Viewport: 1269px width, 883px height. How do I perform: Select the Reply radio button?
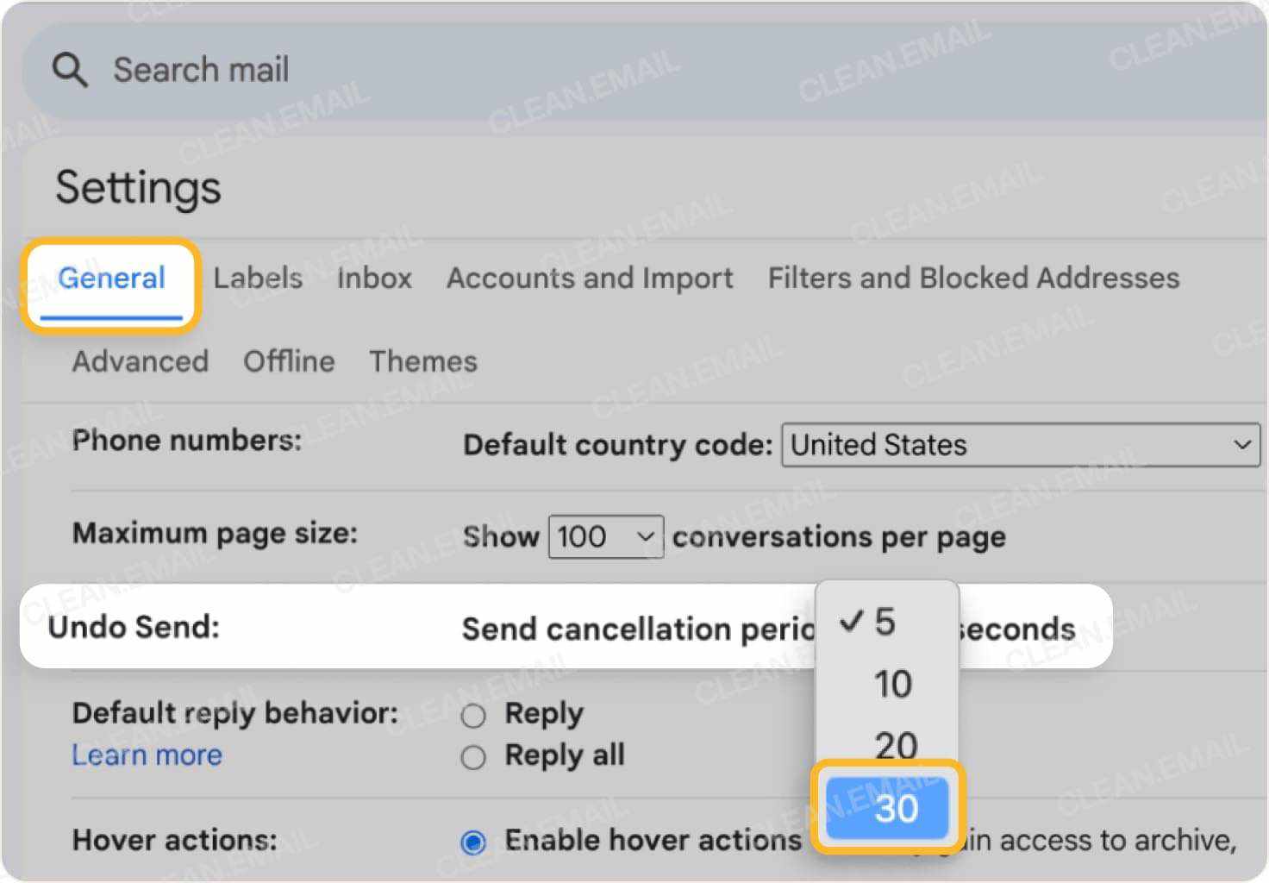point(472,714)
